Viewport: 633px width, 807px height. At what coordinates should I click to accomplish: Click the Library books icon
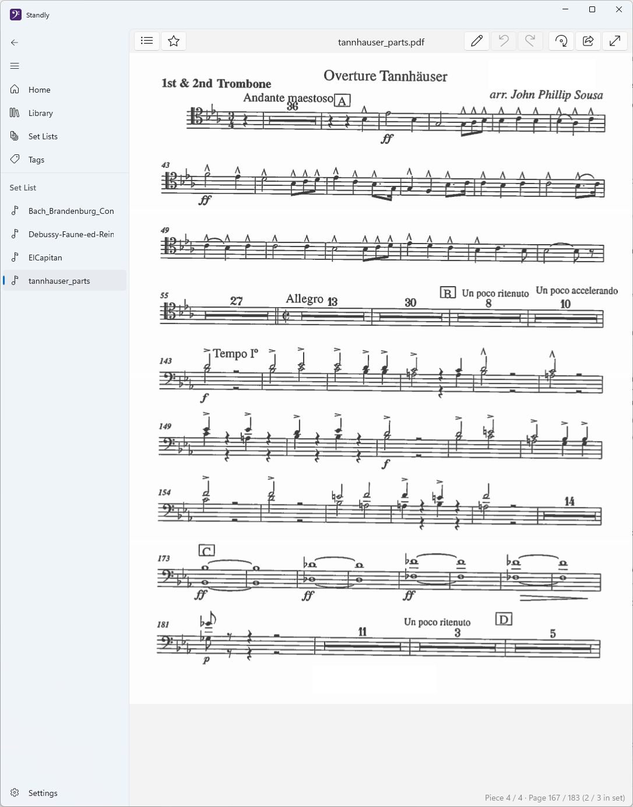coord(15,113)
